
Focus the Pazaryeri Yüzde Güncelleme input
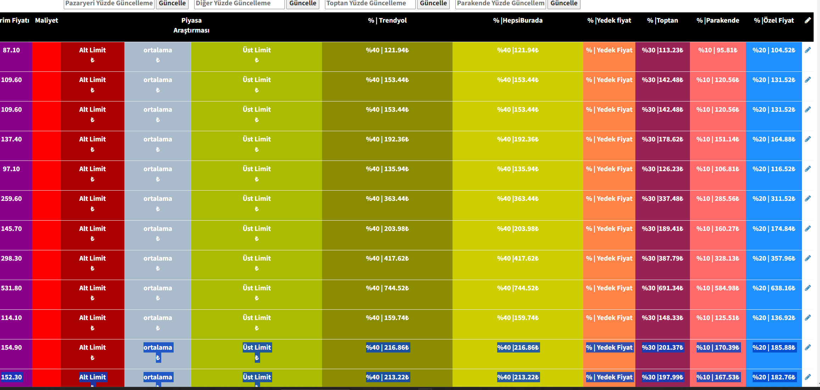click(109, 4)
